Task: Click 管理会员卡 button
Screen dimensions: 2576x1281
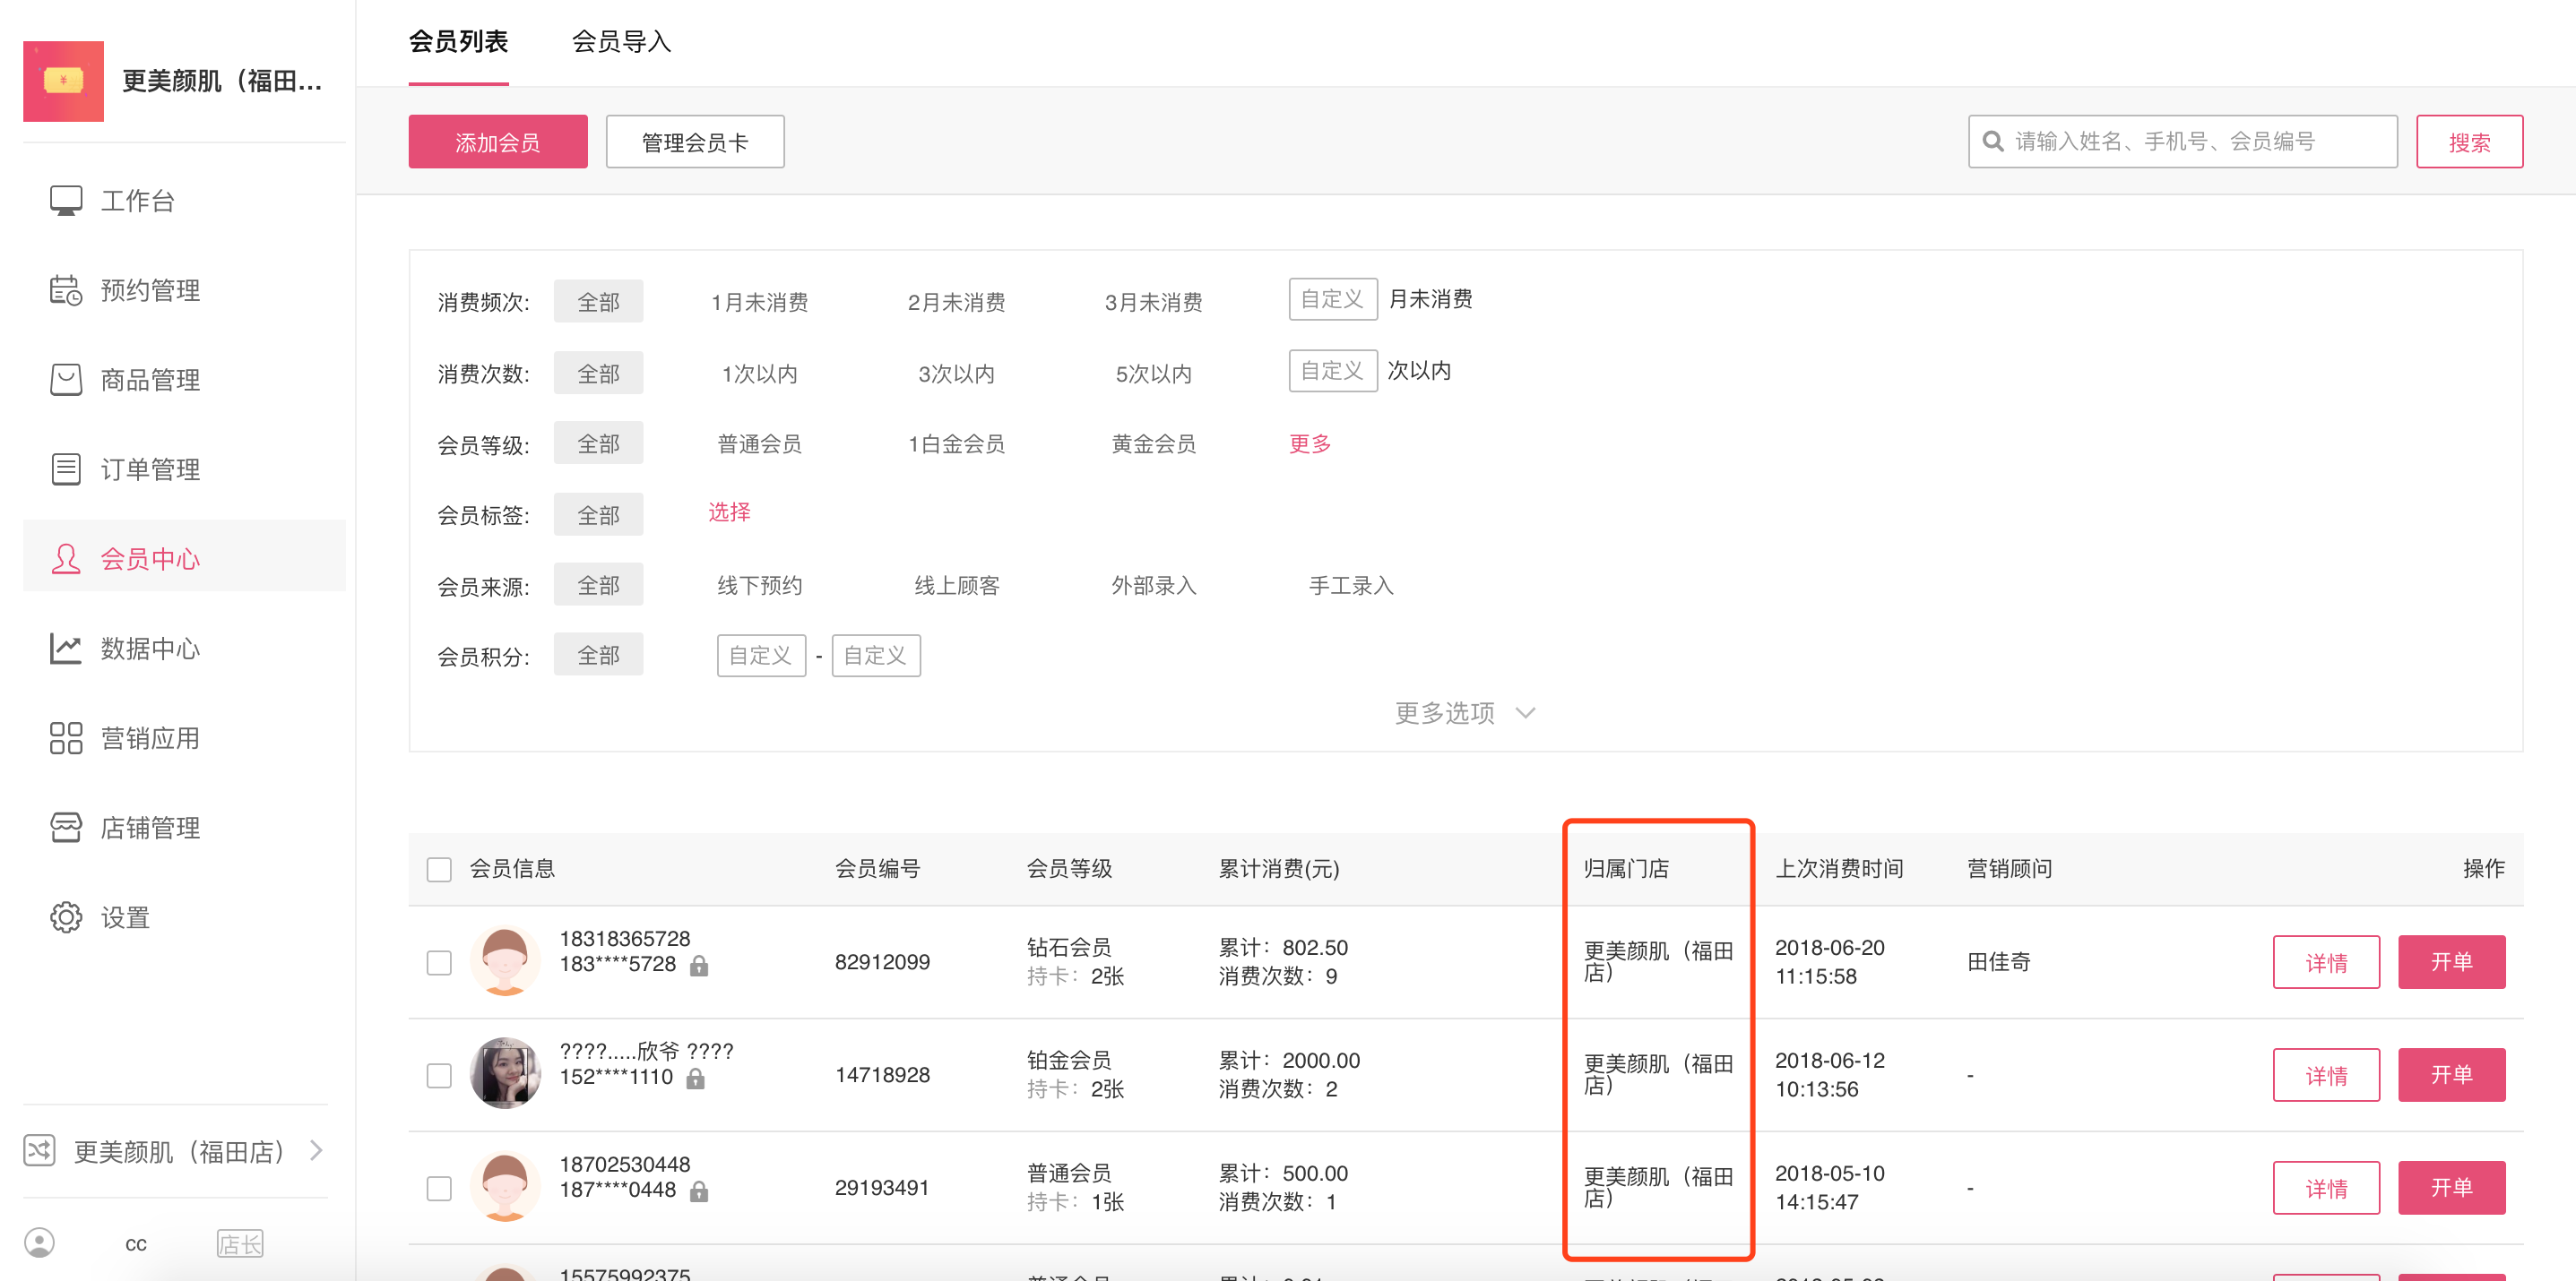Action: point(695,142)
